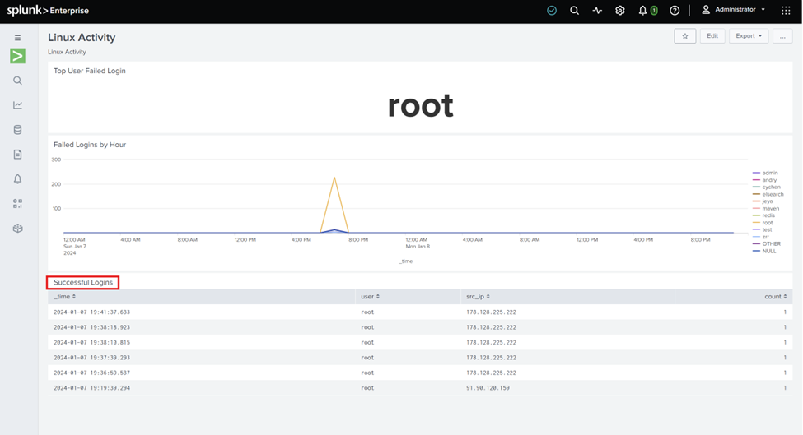Toggle the elsearch legend entry

point(768,194)
